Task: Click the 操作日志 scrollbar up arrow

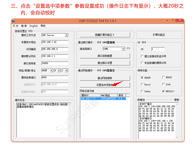Action: [69, 105]
